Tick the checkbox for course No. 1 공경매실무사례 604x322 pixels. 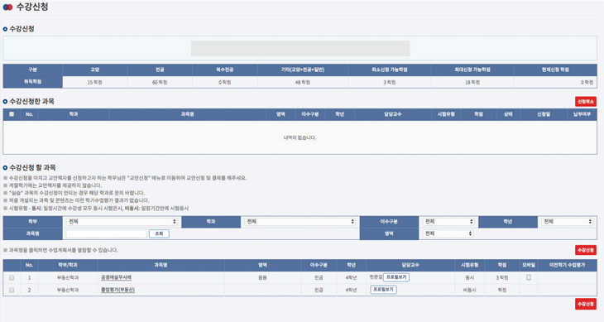click(x=12, y=277)
